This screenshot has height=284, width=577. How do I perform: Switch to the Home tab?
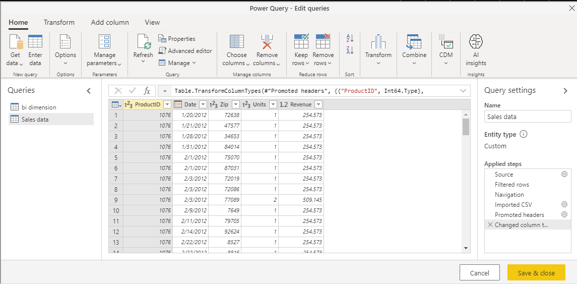pyautogui.click(x=19, y=23)
